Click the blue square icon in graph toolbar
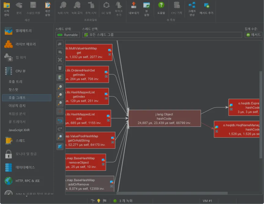264x204 pixels. tap(60, 146)
